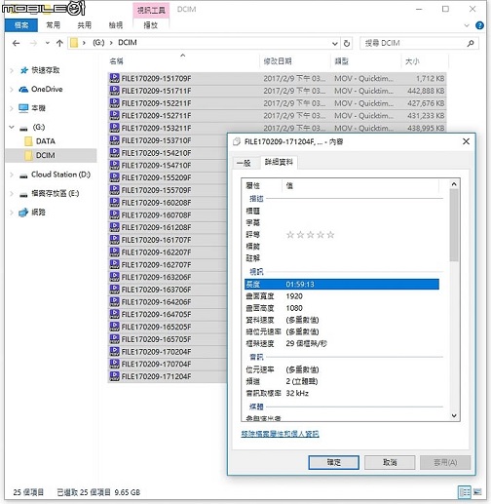Click the remove properties and personal info link
This screenshot has width=491, height=504.
[x=280, y=434]
